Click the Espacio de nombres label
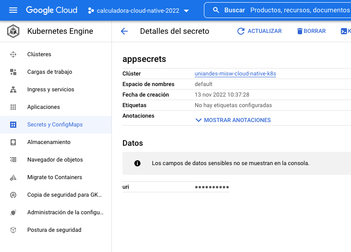 click(x=148, y=84)
